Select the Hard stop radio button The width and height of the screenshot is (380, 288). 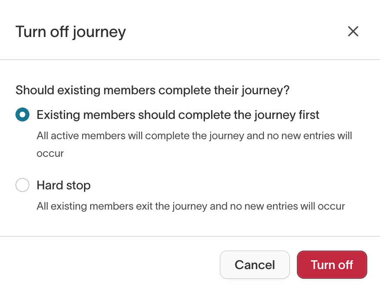pyautogui.click(x=22, y=185)
